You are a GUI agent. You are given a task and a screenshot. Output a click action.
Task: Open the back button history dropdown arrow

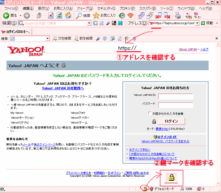click(21, 15)
